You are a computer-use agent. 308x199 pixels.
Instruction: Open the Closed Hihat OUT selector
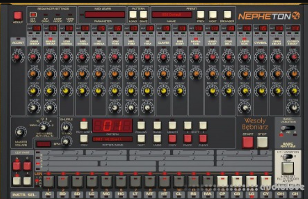[295, 28]
